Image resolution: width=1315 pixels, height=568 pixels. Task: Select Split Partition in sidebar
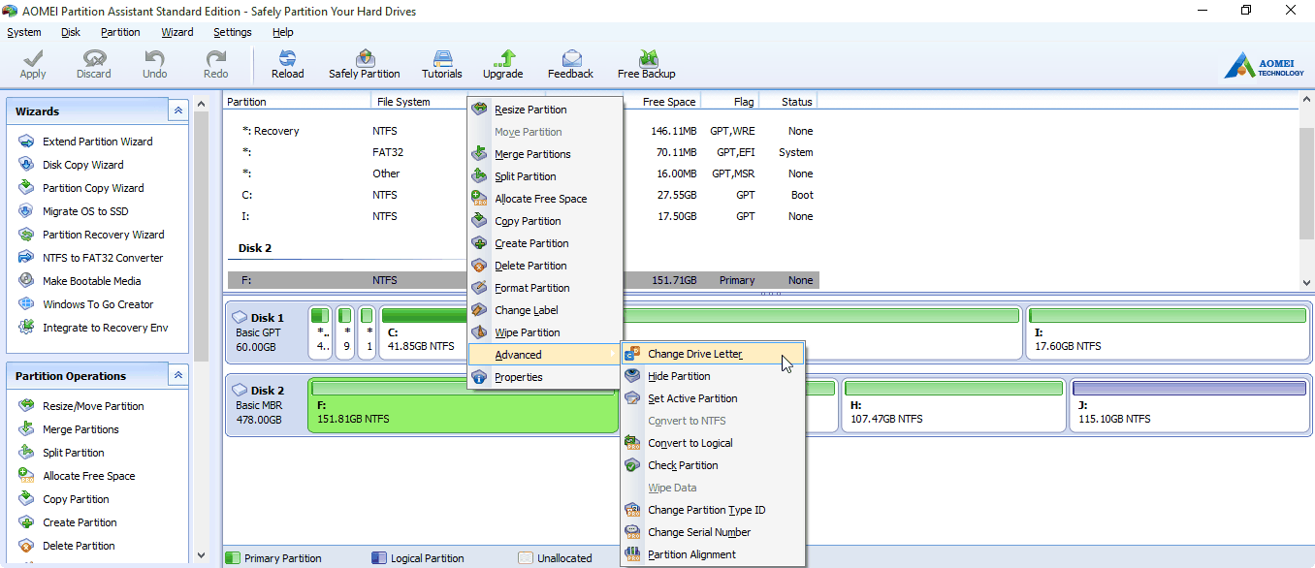point(73,453)
